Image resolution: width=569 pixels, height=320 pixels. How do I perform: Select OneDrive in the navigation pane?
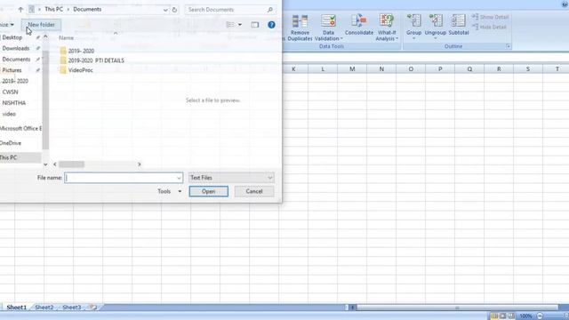(x=11, y=143)
